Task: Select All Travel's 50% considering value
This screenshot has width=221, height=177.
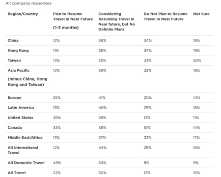Action: 103,173
